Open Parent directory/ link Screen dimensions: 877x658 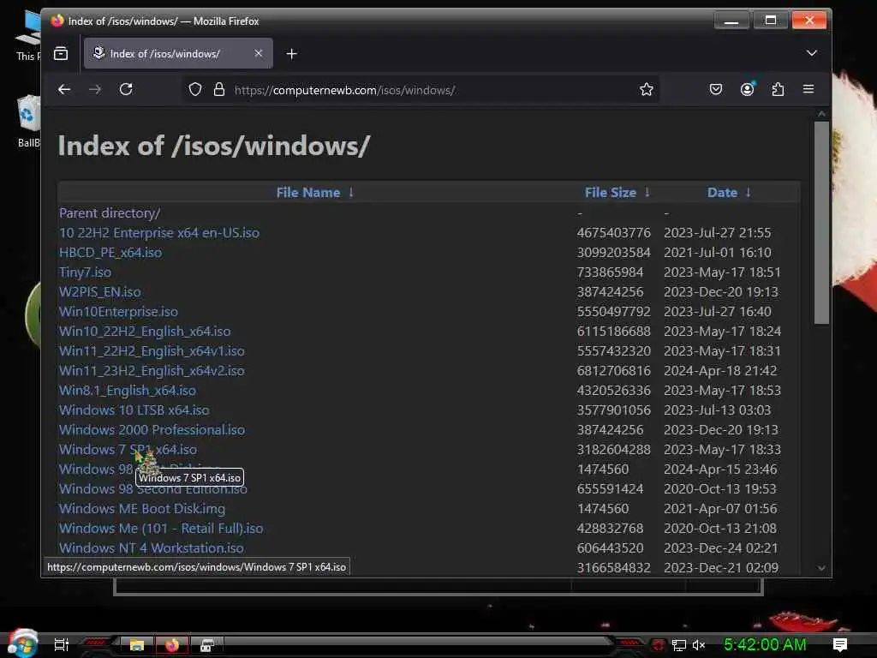tap(110, 213)
